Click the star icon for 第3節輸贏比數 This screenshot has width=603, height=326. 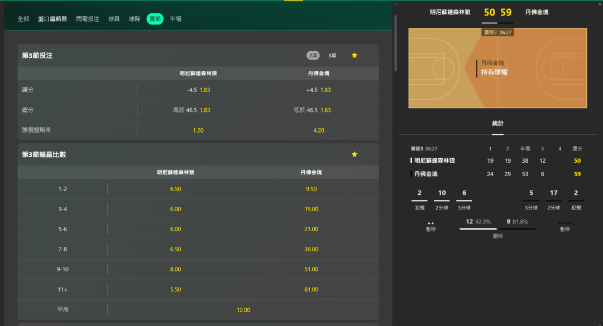pos(354,154)
